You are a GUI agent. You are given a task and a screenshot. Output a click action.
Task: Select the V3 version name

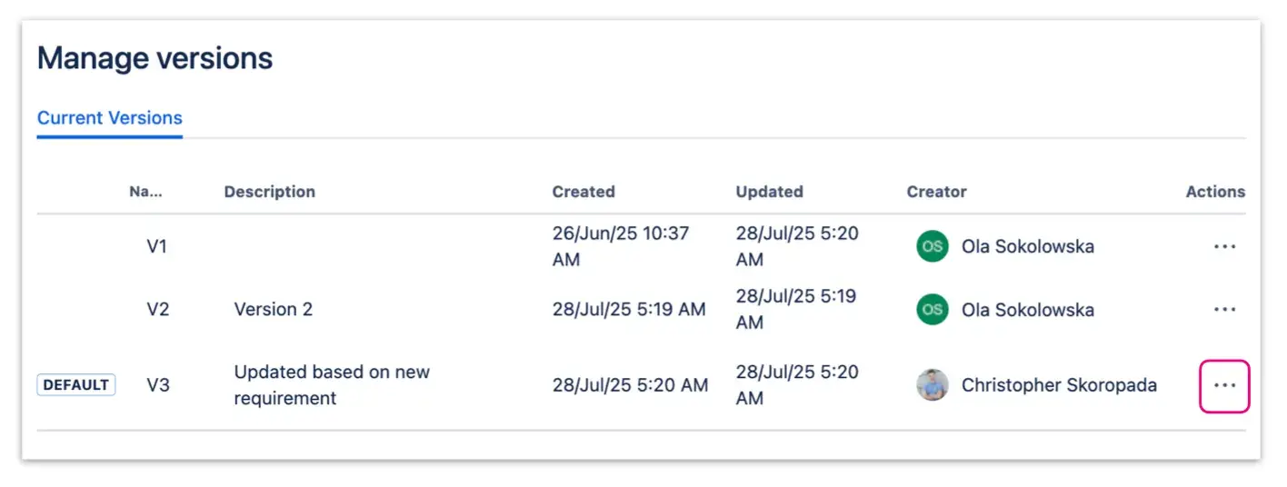point(158,385)
